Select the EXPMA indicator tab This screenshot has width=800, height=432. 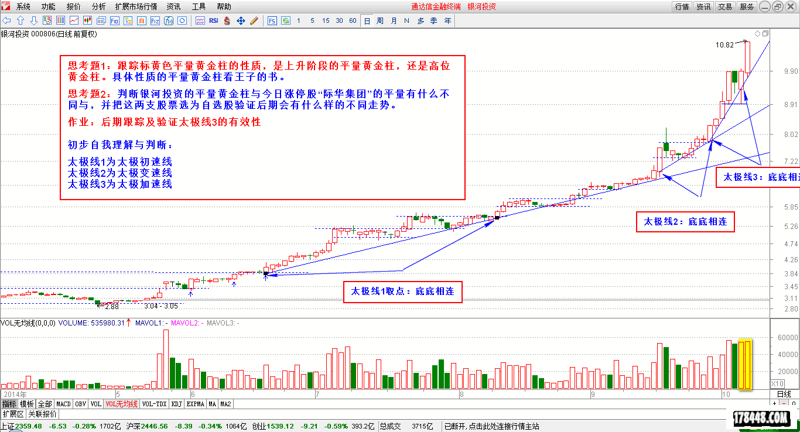tap(194, 404)
